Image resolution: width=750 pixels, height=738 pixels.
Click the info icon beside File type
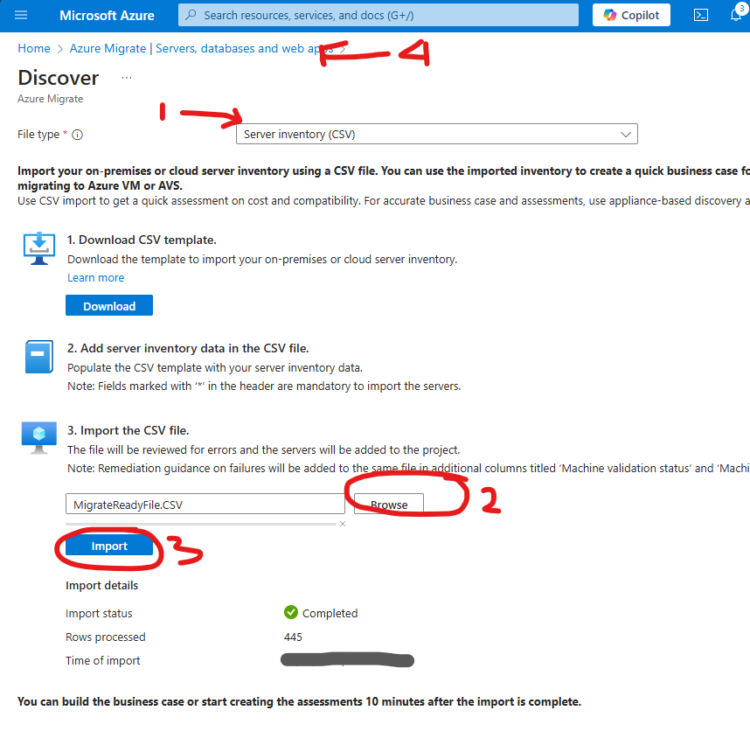click(x=78, y=135)
